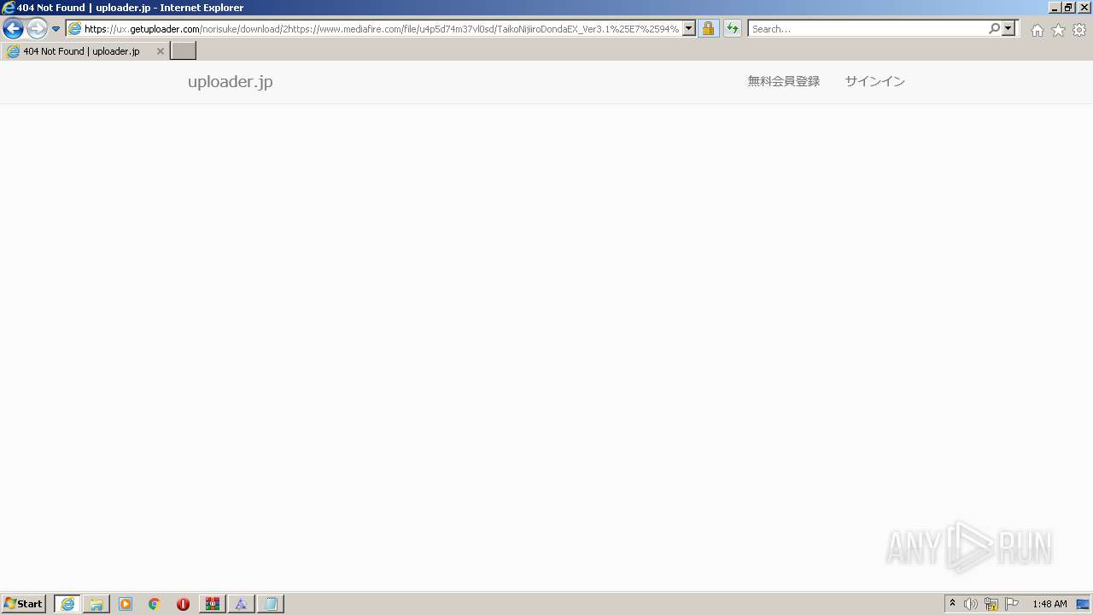1093x615 pixels.
Task: Open the Tools gear menu
Action: point(1079,30)
